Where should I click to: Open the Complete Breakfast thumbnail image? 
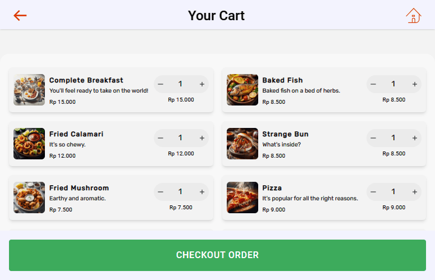click(x=29, y=90)
